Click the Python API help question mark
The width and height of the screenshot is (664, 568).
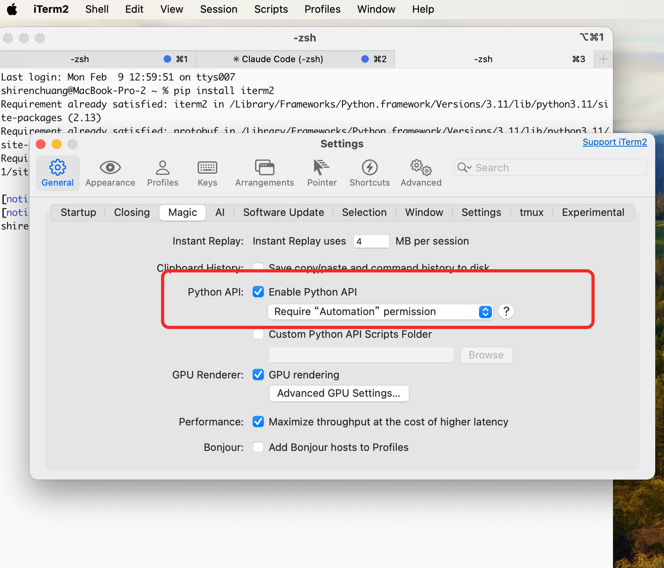tap(506, 311)
